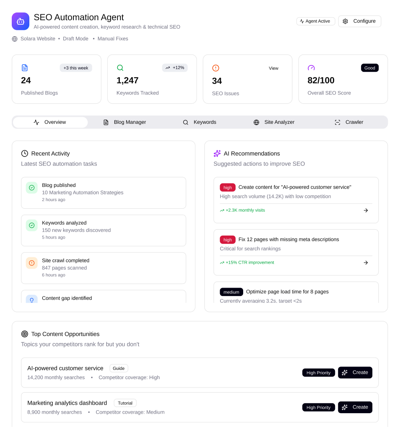The width and height of the screenshot is (400, 427).
Task: Expand the missing meta descriptions recommendation arrow
Action: [x=366, y=262]
